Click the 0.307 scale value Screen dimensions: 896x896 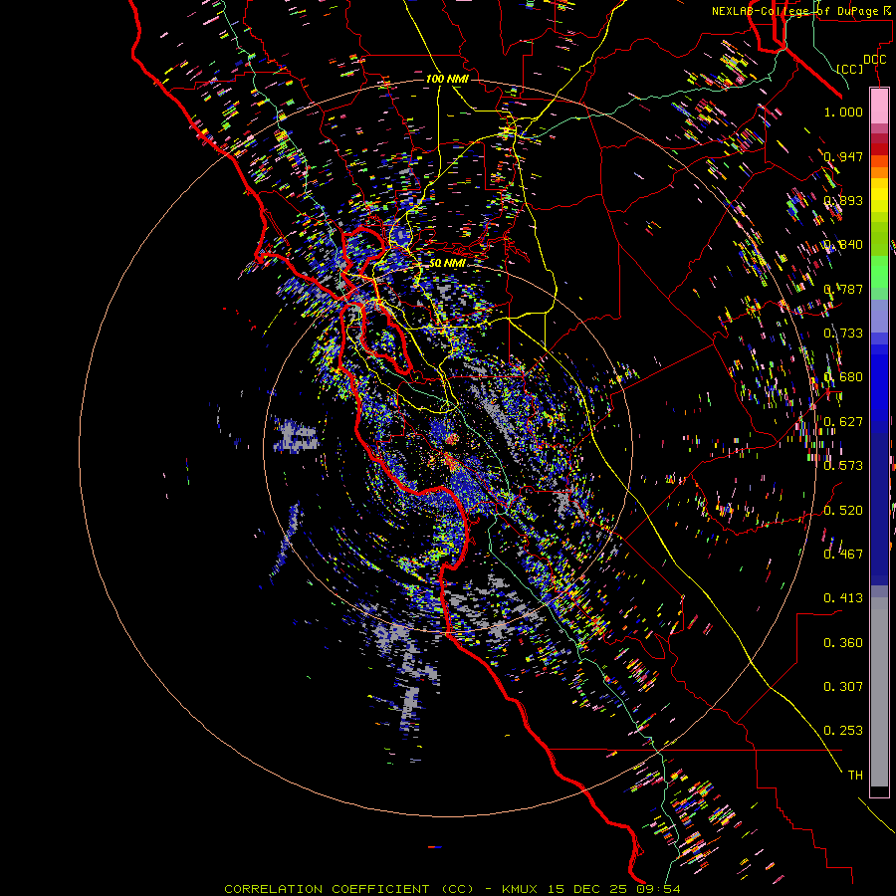[x=843, y=687]
